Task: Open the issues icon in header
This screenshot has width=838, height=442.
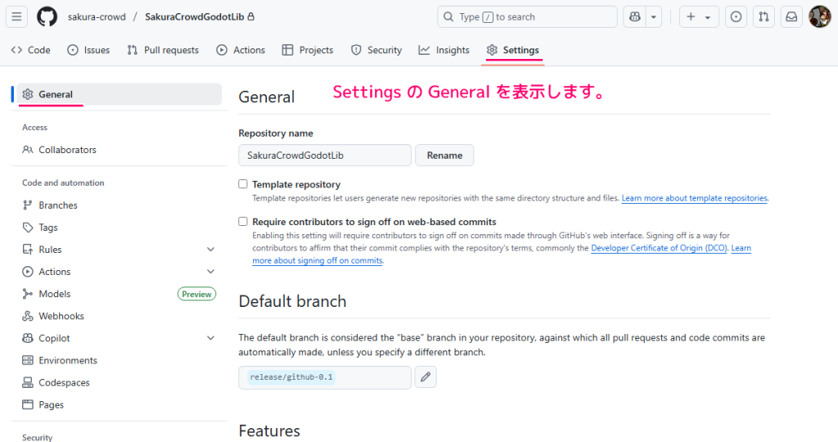Action: click(x=736, y=16)
